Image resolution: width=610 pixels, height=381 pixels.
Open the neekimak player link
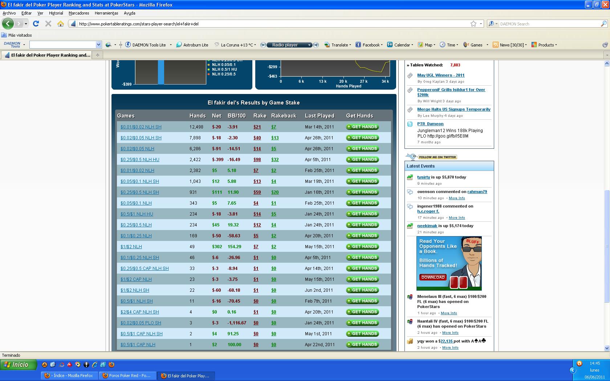427,226
